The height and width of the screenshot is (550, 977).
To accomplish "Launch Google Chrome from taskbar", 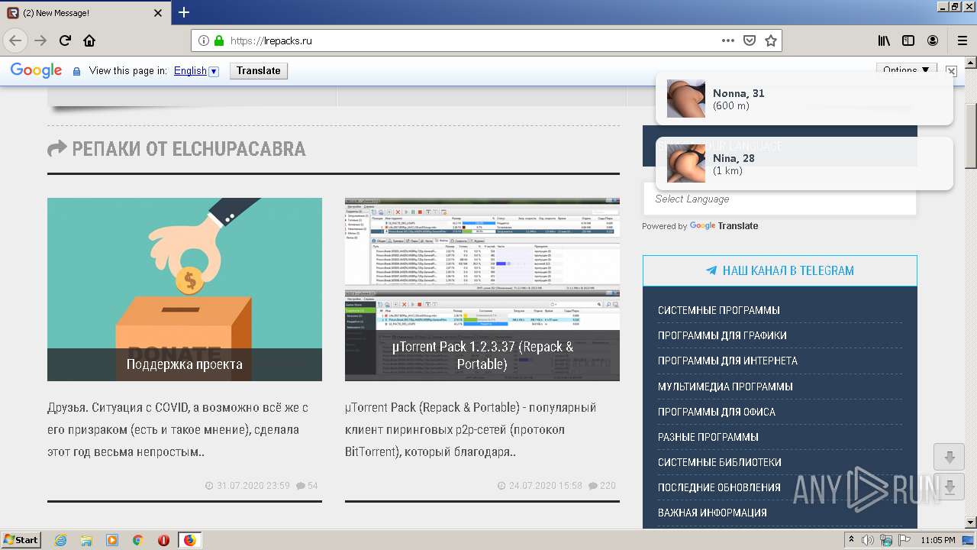I will coord(138,540).
